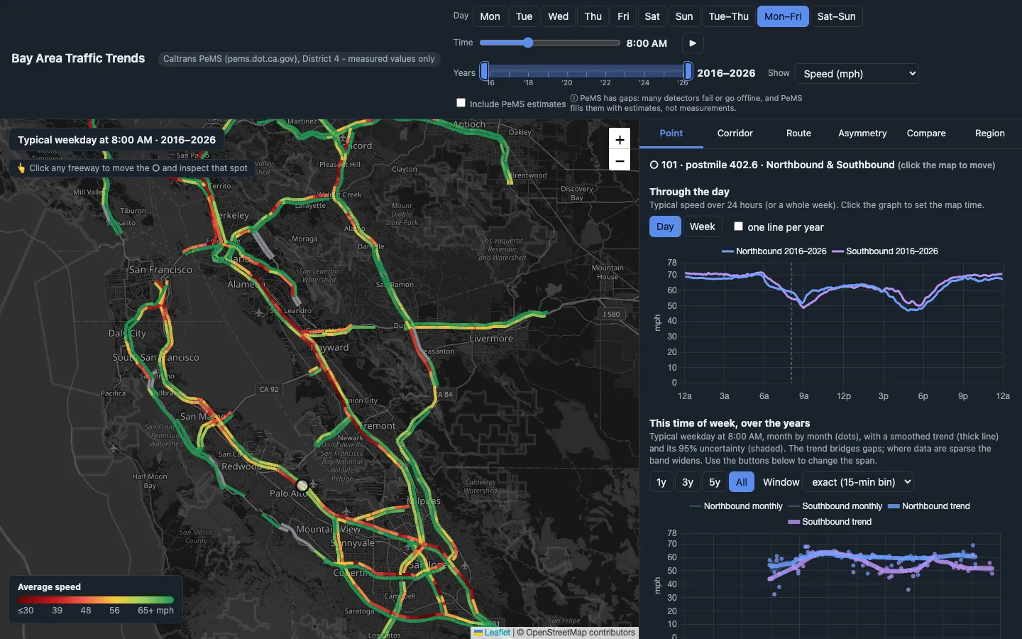Set the trend span to 1y
Screen dimensions: 1022x639
661,482
